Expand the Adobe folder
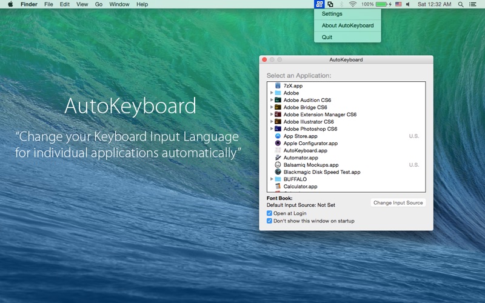This screenshot has height=303, width=485. [x=272, y=93]
